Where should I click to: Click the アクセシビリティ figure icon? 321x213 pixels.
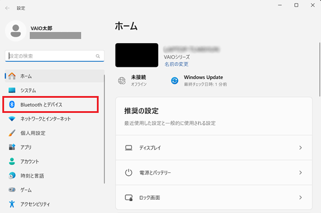[x=12, y=204]
